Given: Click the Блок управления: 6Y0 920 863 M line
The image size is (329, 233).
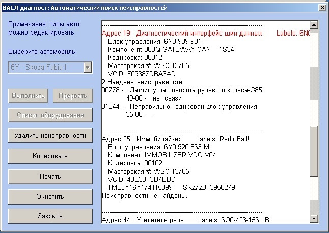Looking at the screenshot, I should [158, 147].
